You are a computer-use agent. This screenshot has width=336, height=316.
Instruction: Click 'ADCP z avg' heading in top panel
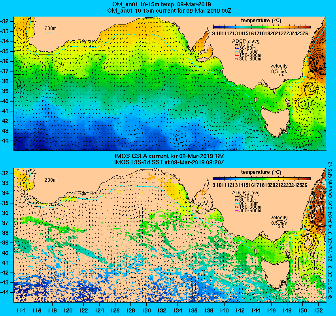246,41
